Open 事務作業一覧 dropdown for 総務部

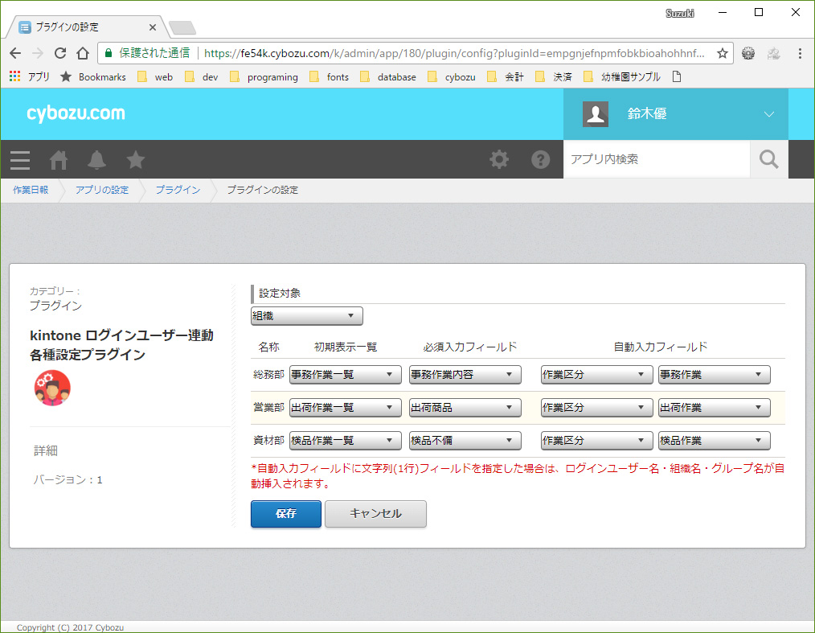(345, 375)
